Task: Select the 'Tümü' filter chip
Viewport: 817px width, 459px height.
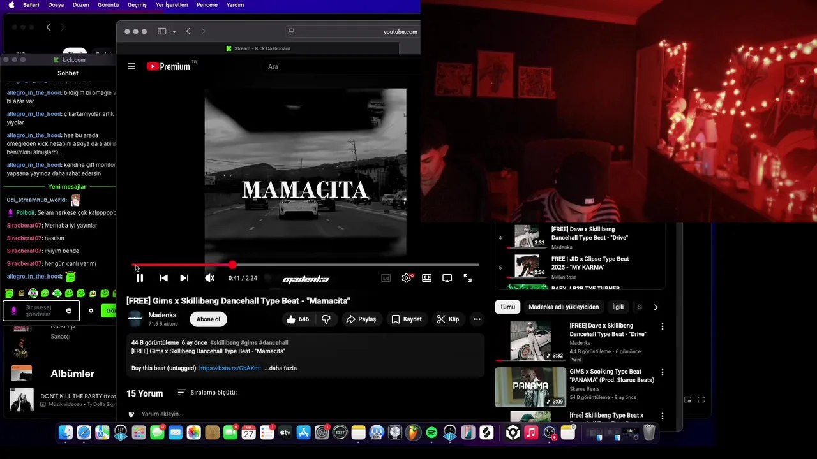Action: tap(507, 307)
